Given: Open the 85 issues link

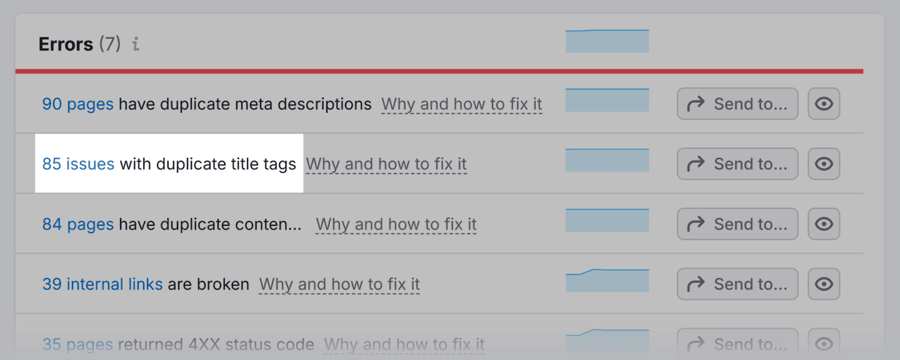Looking at the screenshot, I should (x=78, y=164).
